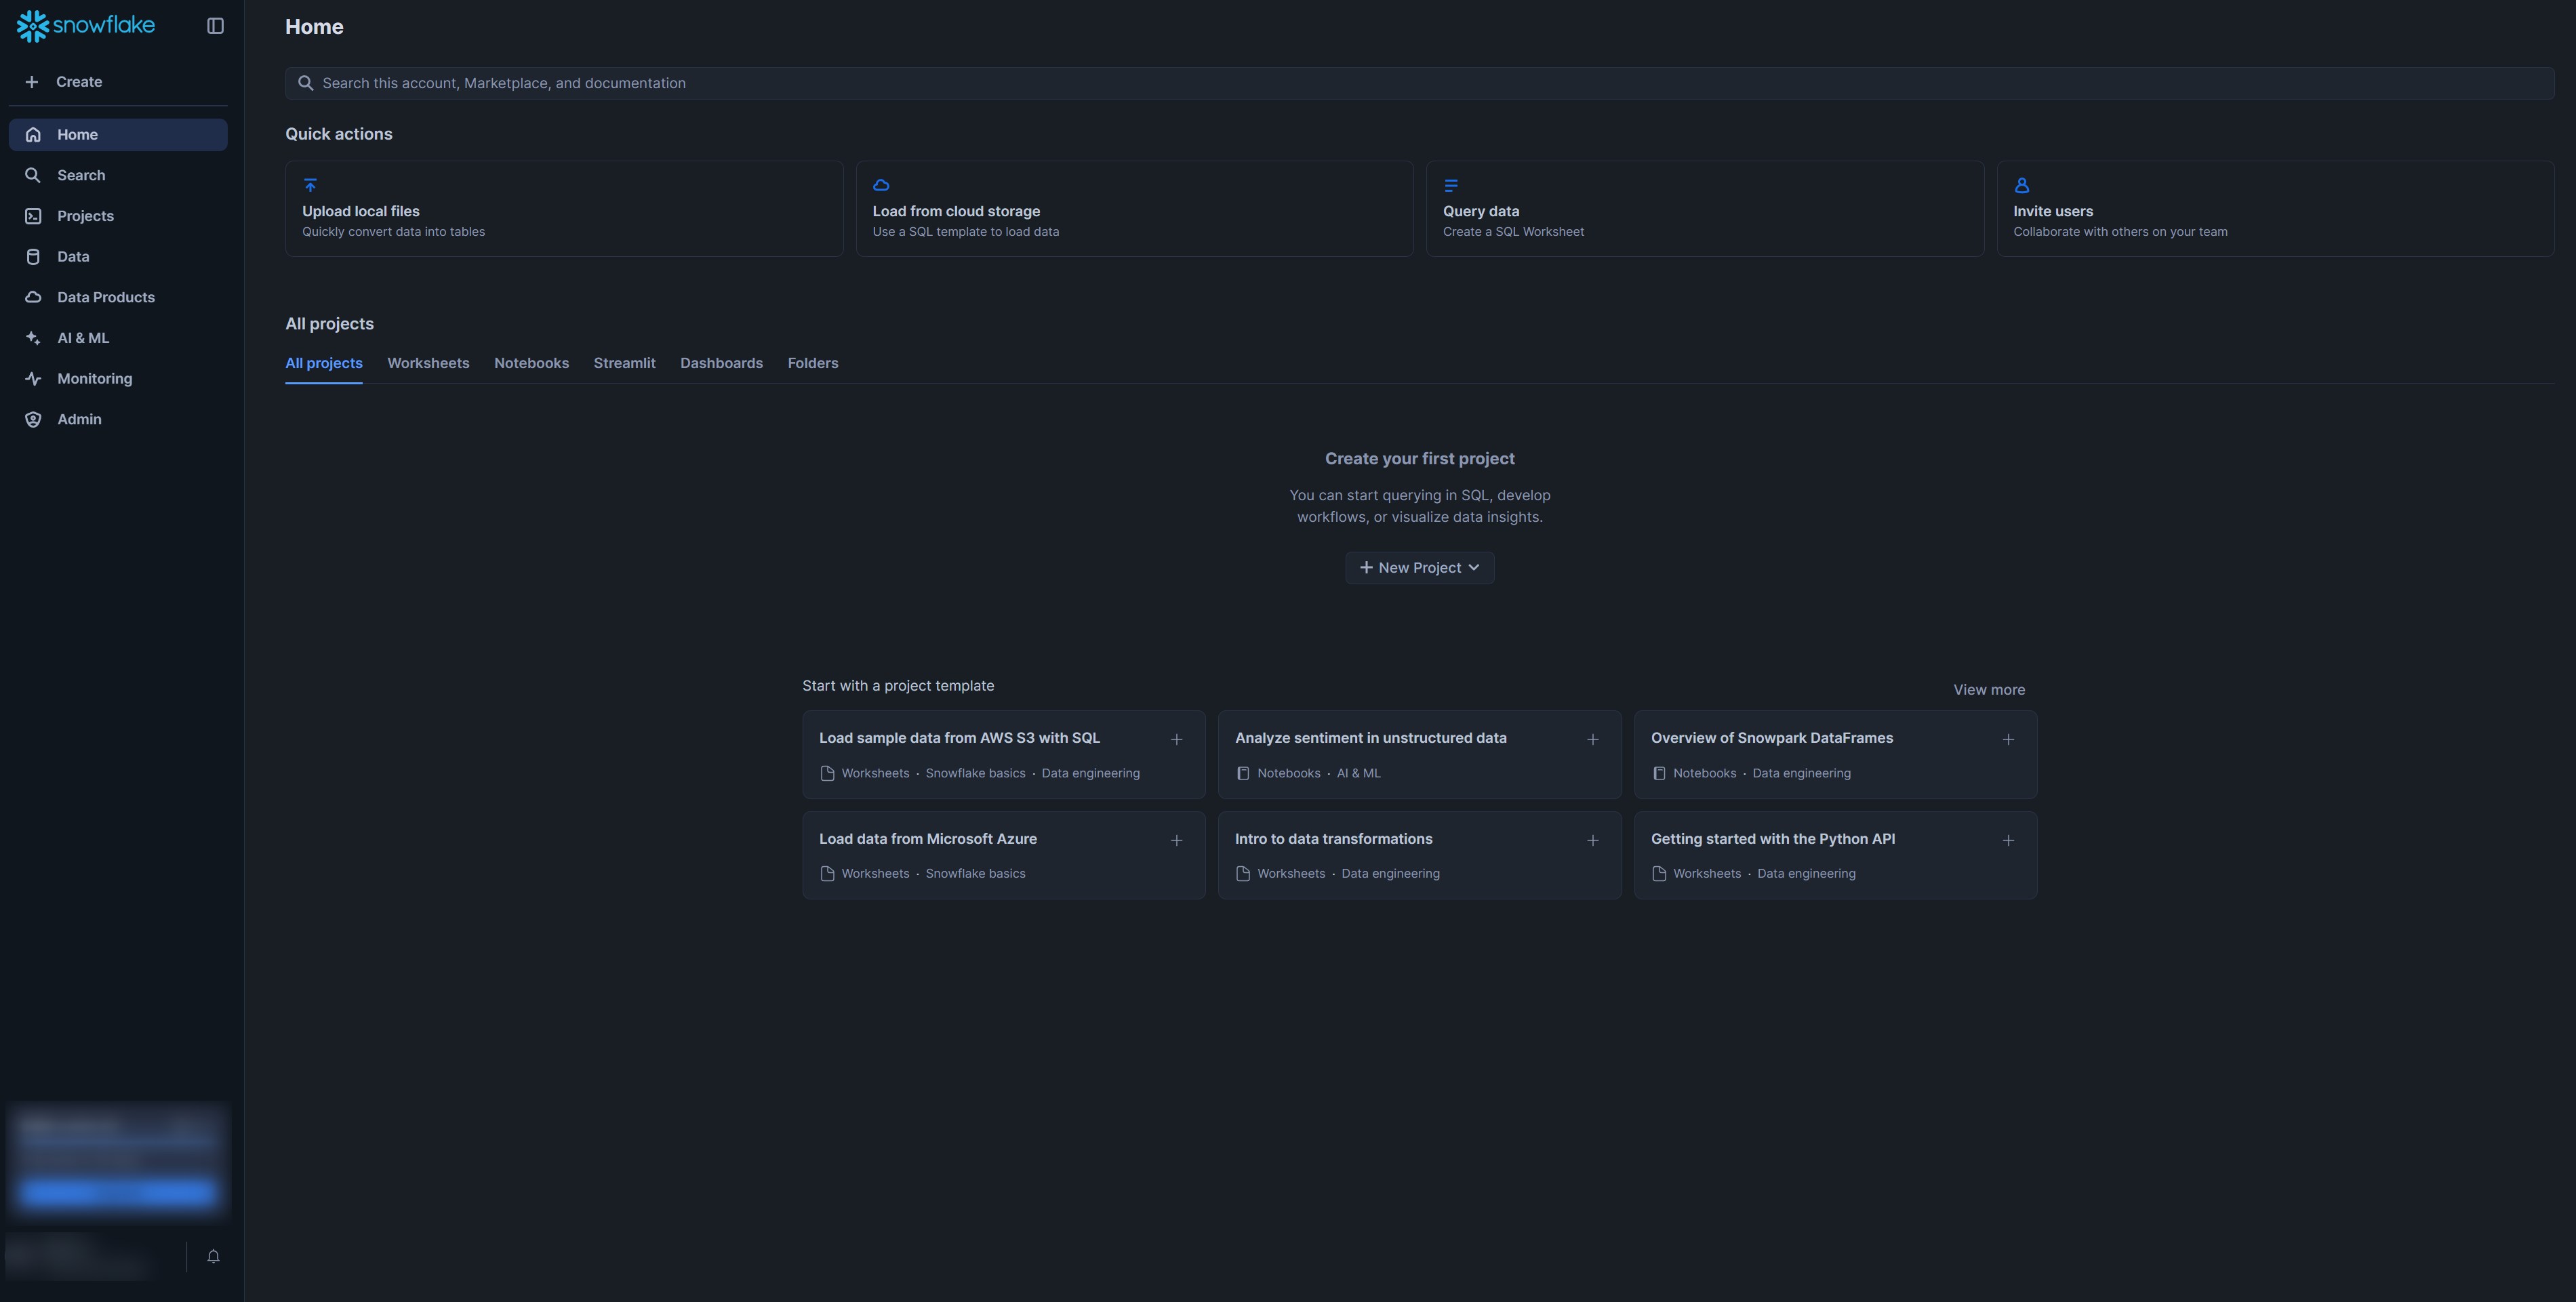
Task: Open the Create menu in sidebar
Action: tap(118, 82)
